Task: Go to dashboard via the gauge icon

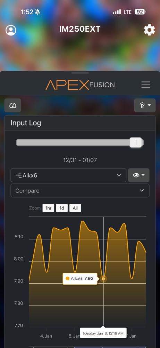Action: [13, 105]
